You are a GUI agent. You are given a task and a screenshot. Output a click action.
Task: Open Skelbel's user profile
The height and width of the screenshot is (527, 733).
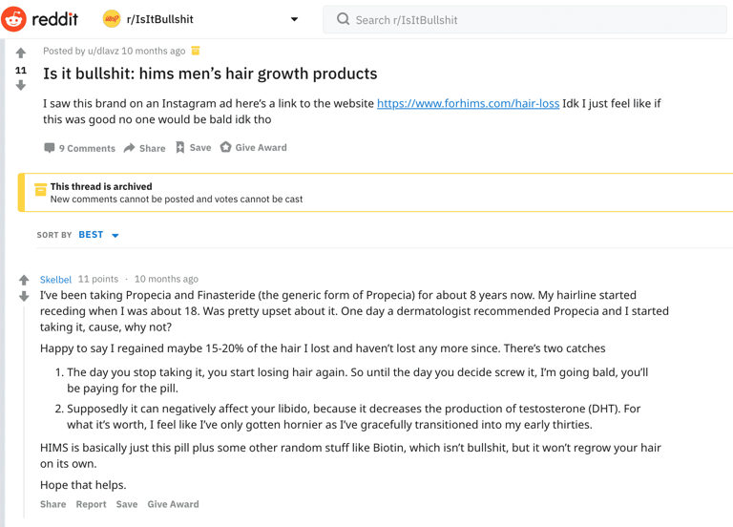tap(55, 280)
